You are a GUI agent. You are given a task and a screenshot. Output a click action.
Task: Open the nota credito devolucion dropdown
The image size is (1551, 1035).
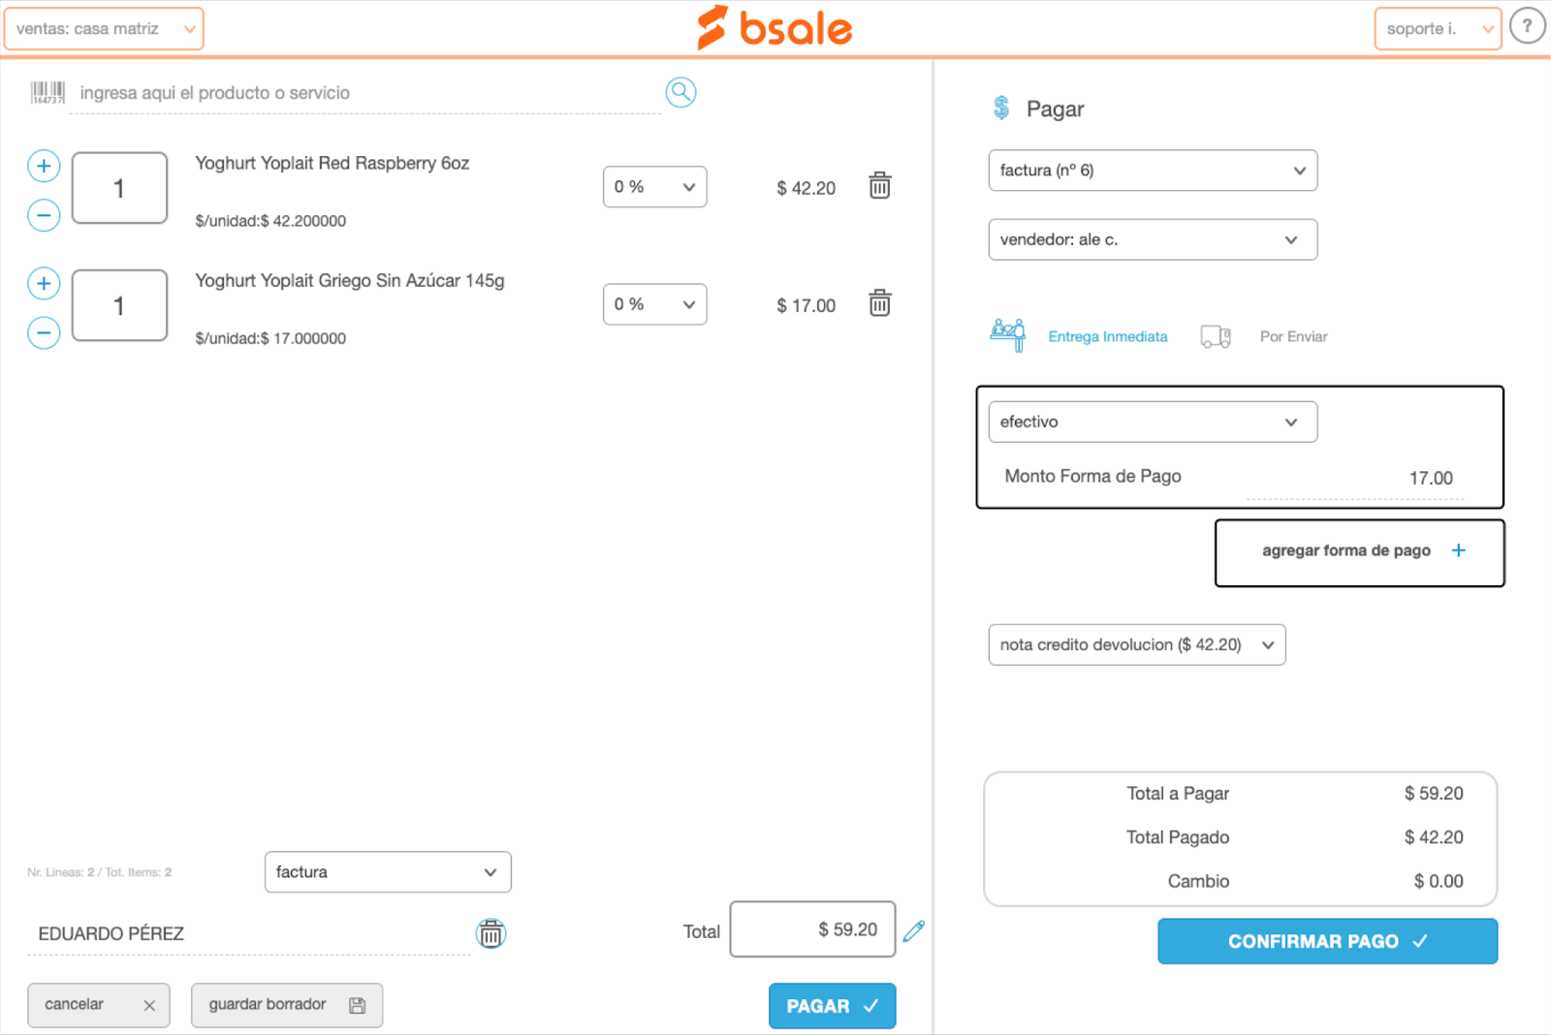[1137, 644]
